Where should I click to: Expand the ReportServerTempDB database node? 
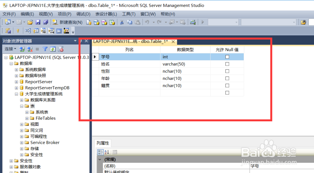pos(16,88)
